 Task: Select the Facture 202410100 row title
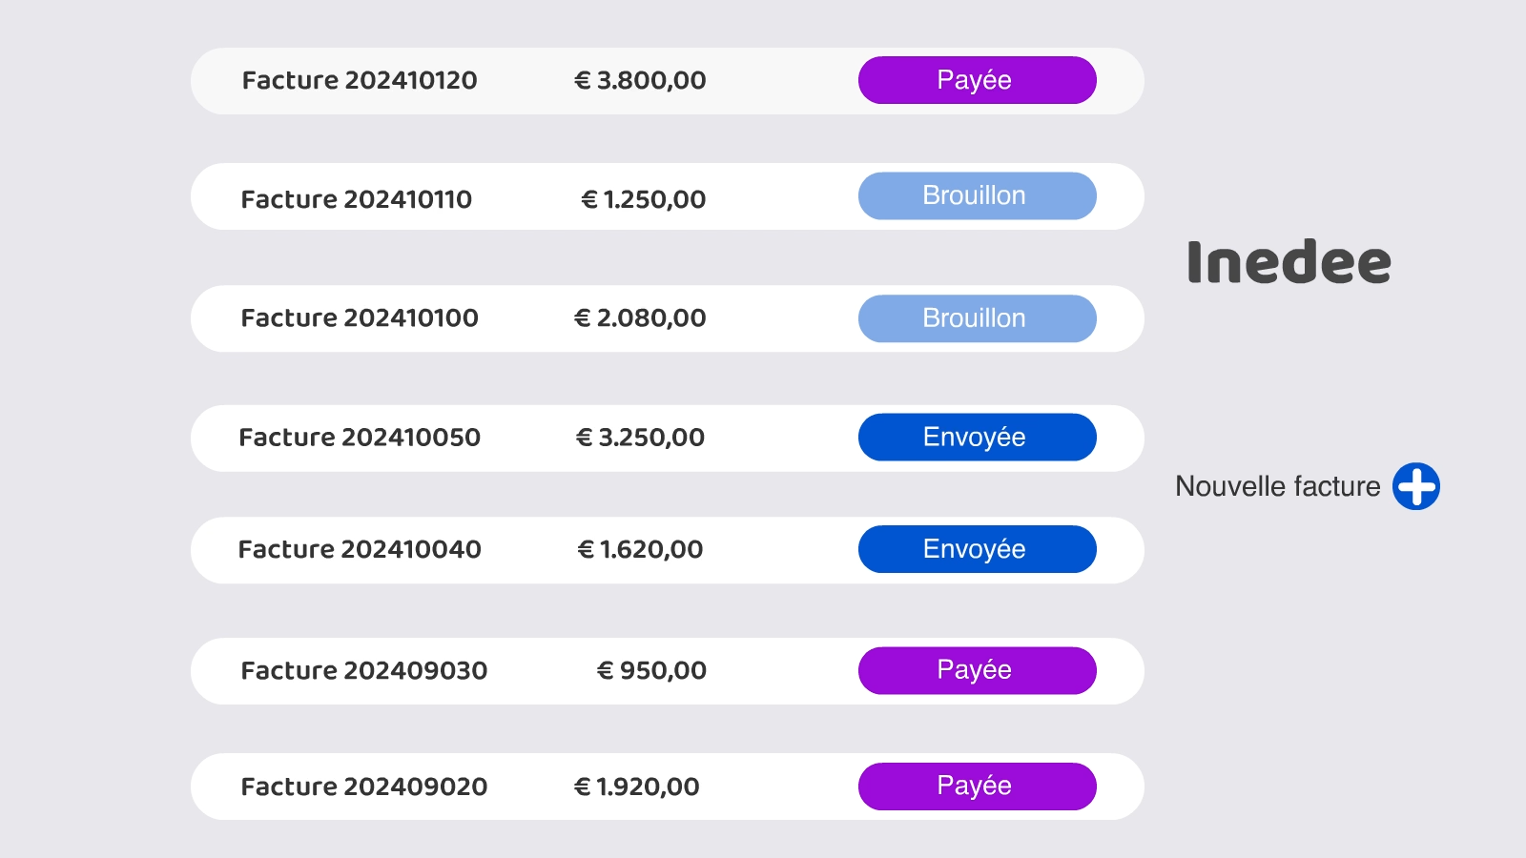(x=360, y=317)
